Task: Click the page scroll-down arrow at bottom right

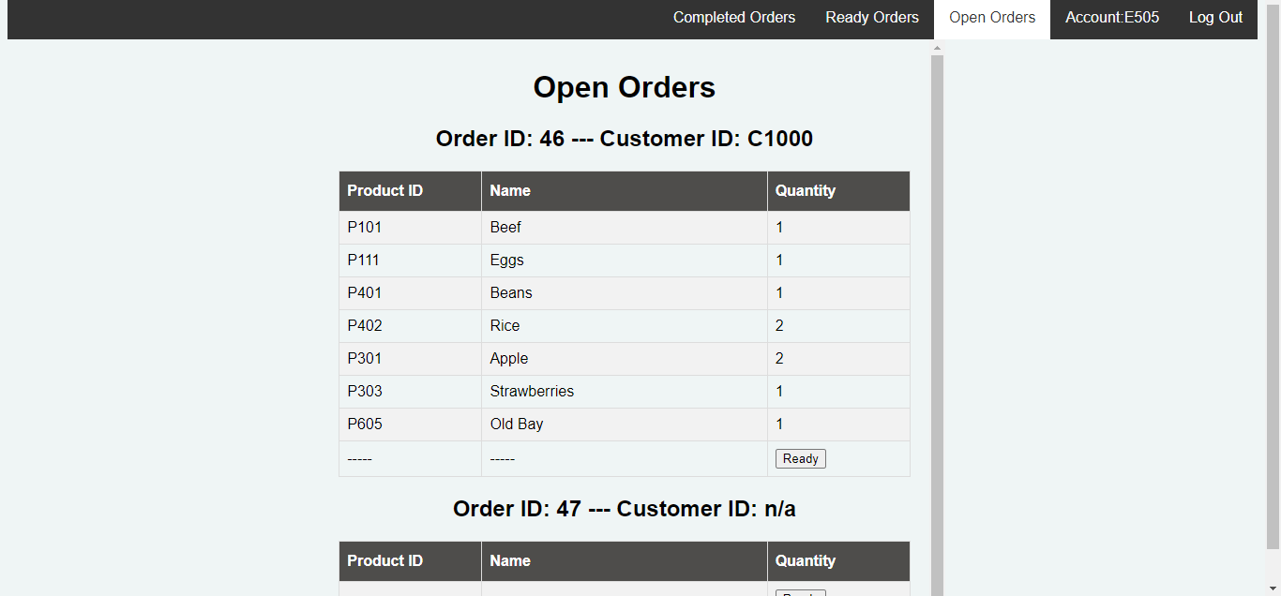Action: click(1273, 589)
